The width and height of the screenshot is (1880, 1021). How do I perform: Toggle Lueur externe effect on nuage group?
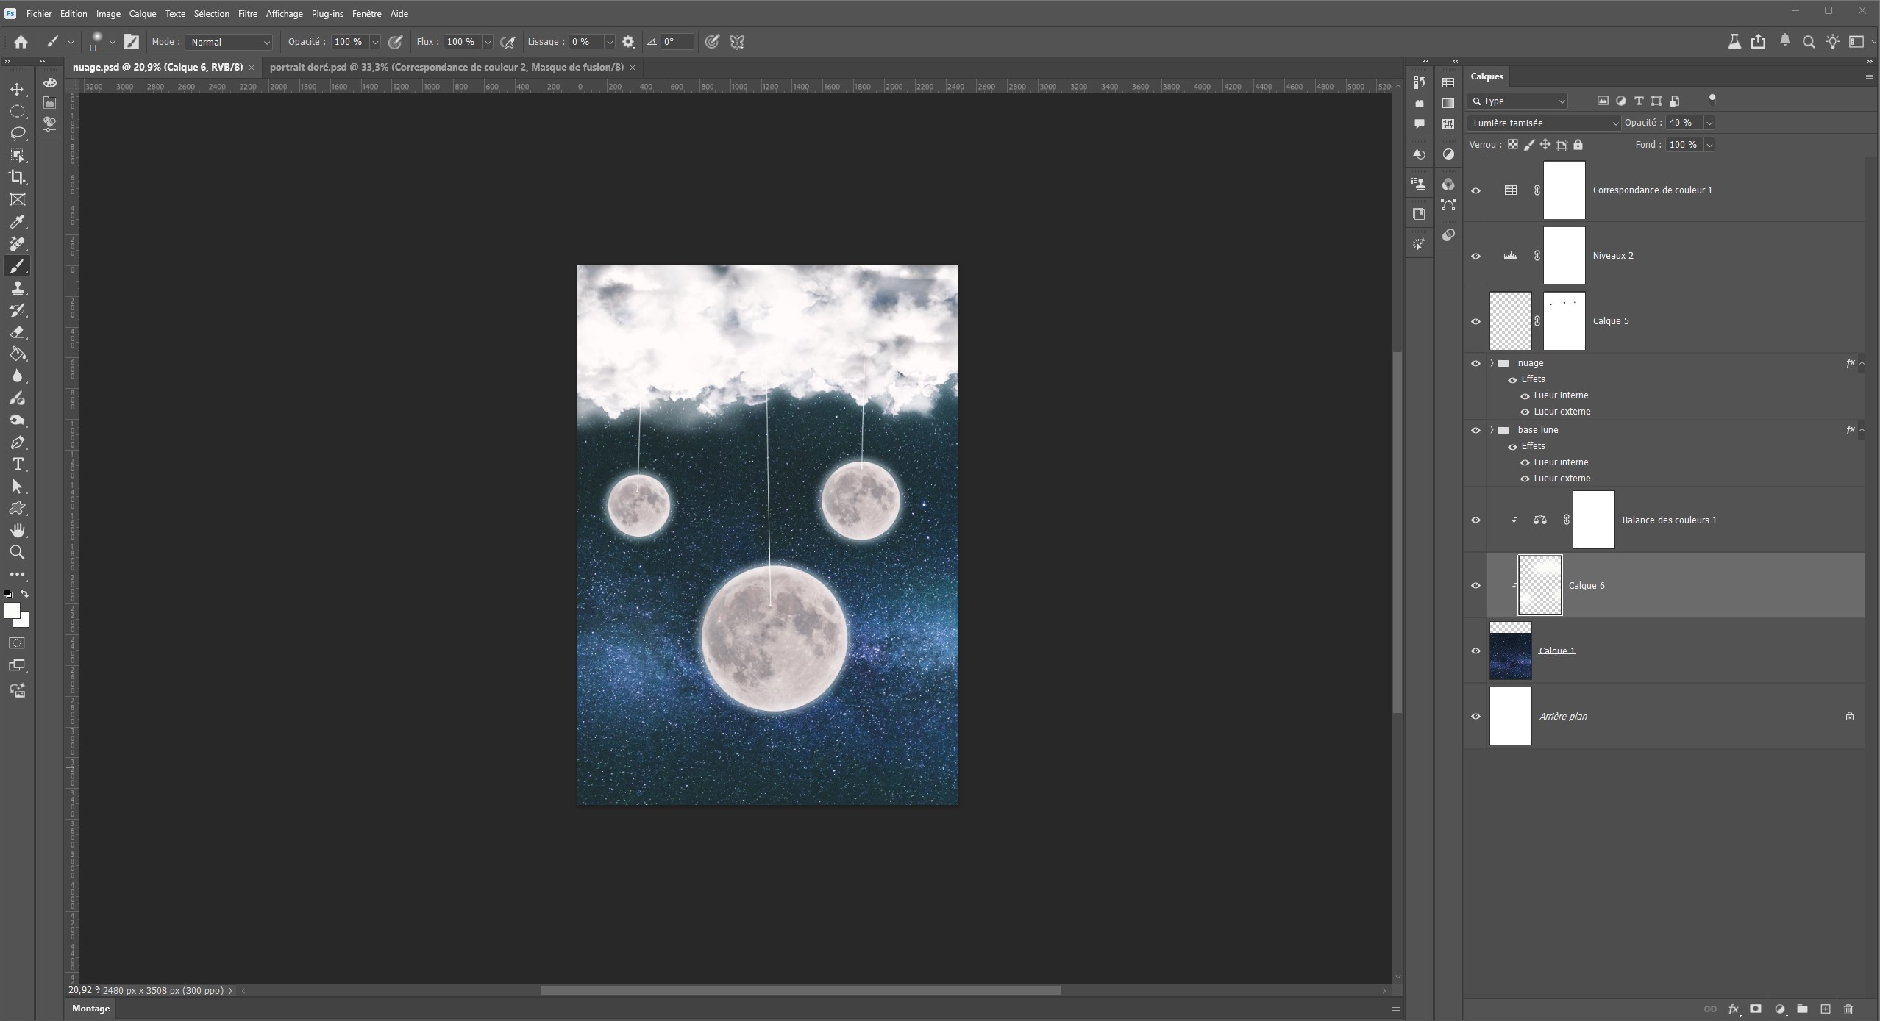click(1525, 412)
